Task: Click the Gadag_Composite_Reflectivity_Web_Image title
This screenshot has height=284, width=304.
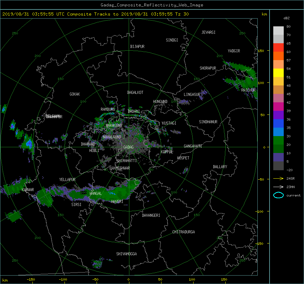Action: [152, 5]
